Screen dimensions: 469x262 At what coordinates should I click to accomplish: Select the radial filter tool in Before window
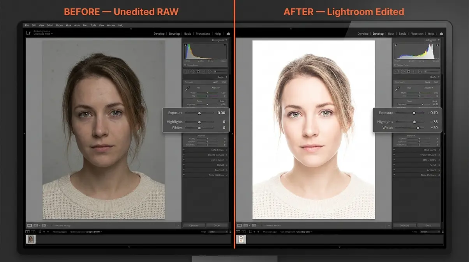210,72
